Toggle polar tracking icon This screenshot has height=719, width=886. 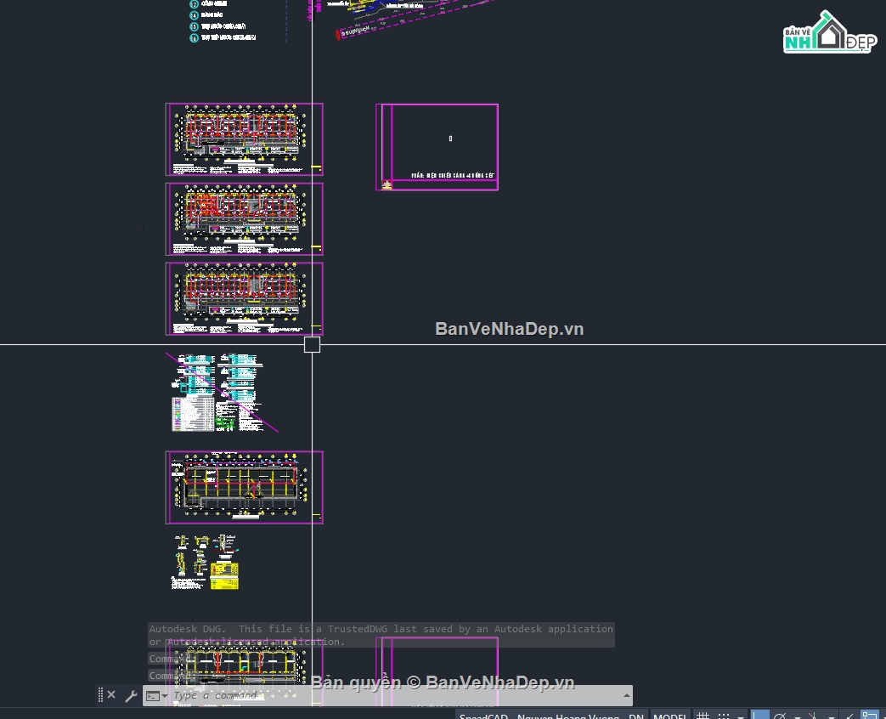781,716
